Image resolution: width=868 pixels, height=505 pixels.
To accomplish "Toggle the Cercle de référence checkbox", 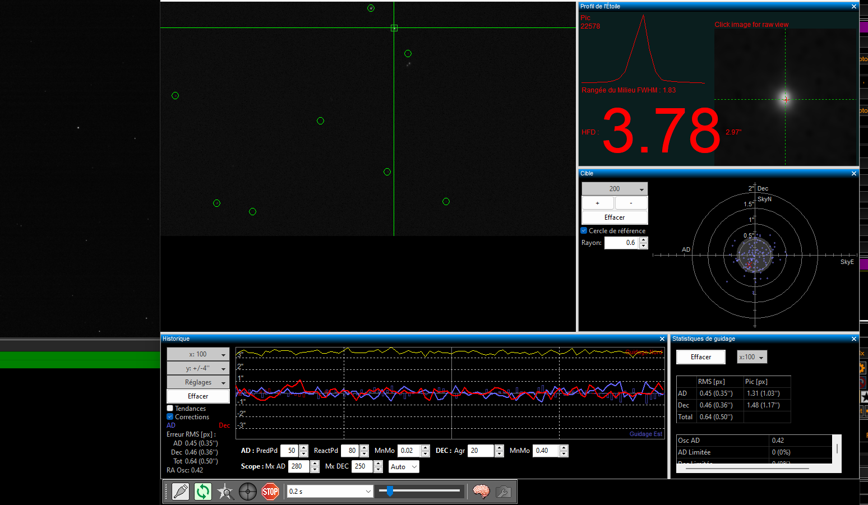I will point(584,230).
